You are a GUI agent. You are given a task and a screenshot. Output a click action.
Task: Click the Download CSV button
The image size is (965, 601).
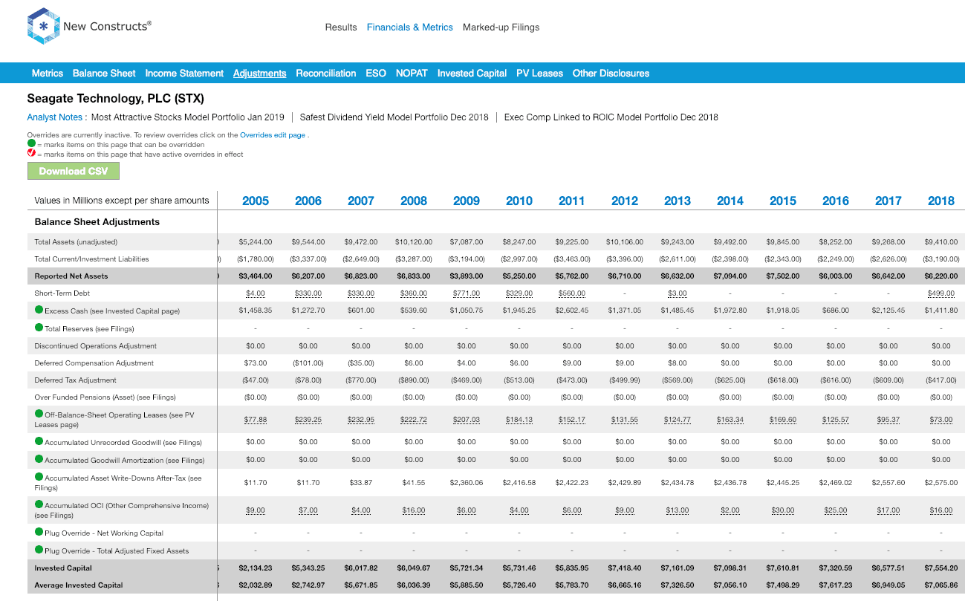[74, 171]
